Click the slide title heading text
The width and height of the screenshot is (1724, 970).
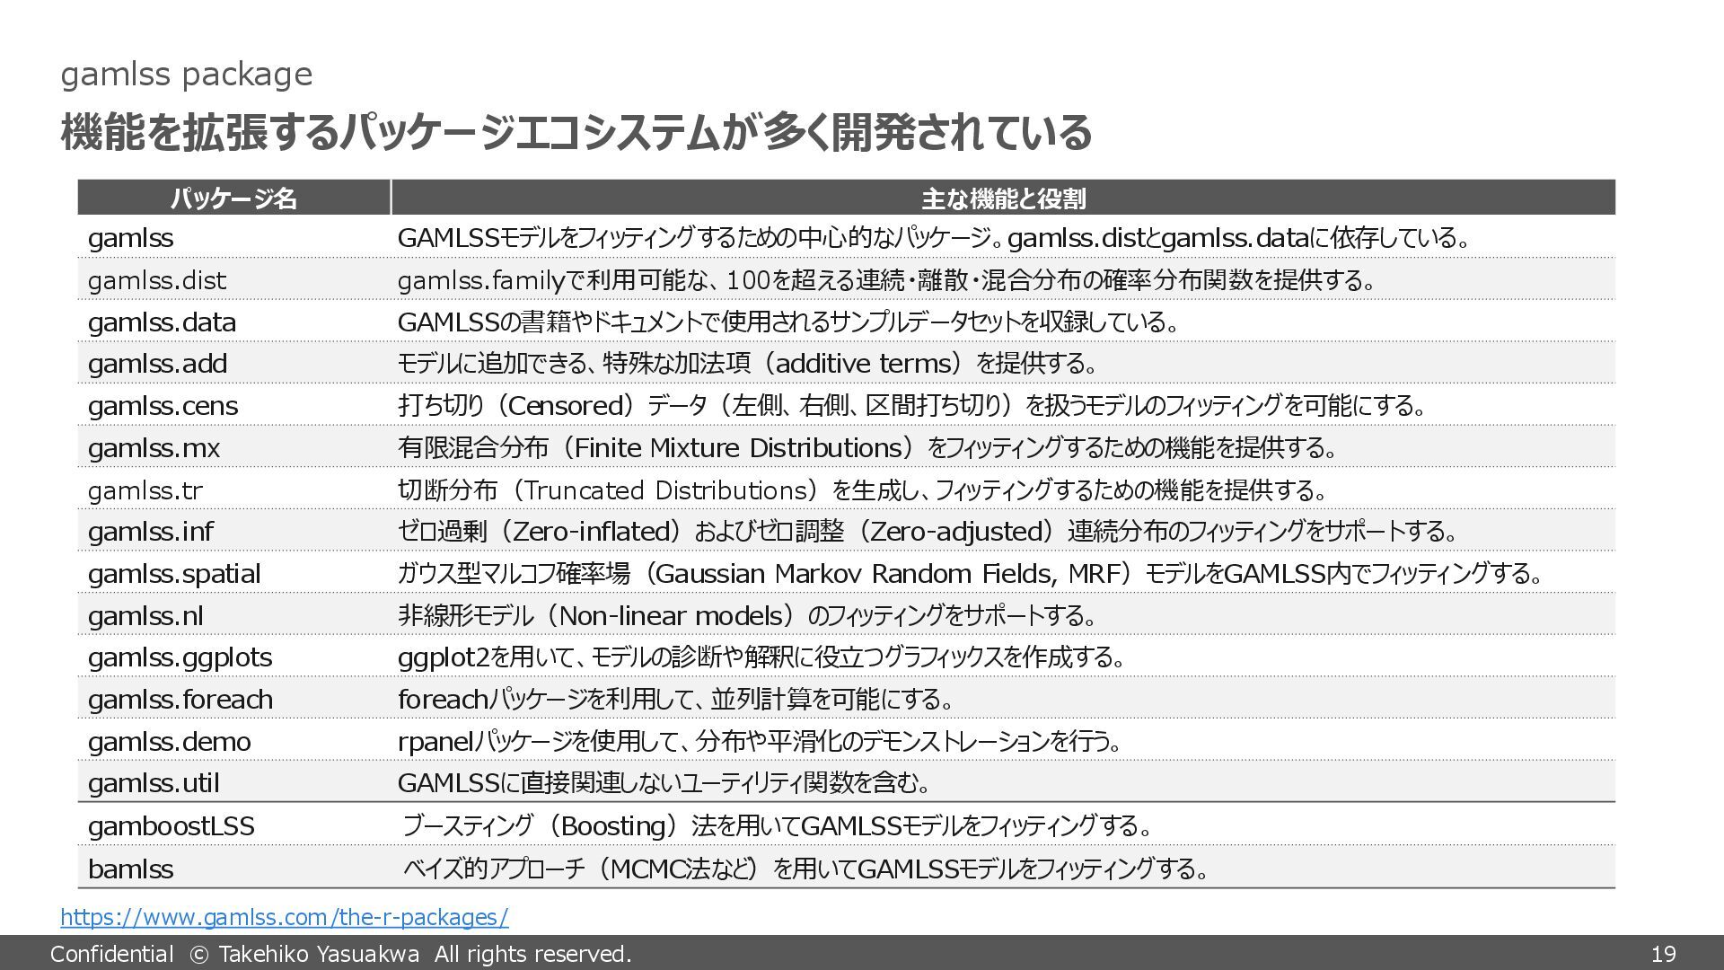point(576,133)
